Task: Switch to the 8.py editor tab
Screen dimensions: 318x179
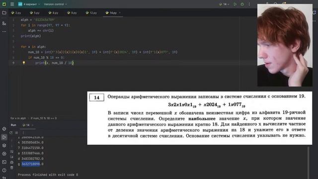Action: 53,13
